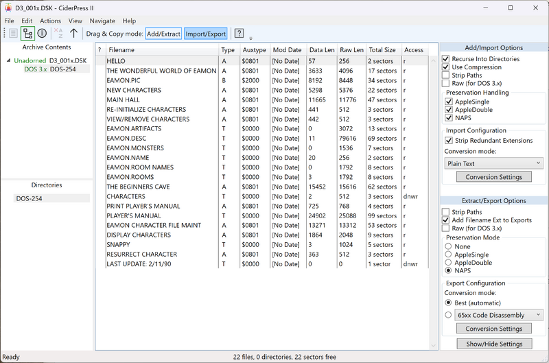
Task: Select the specific export converter radio
Action: 448,315
